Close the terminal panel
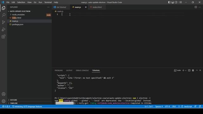203x114 pixels. coord(200,70)
